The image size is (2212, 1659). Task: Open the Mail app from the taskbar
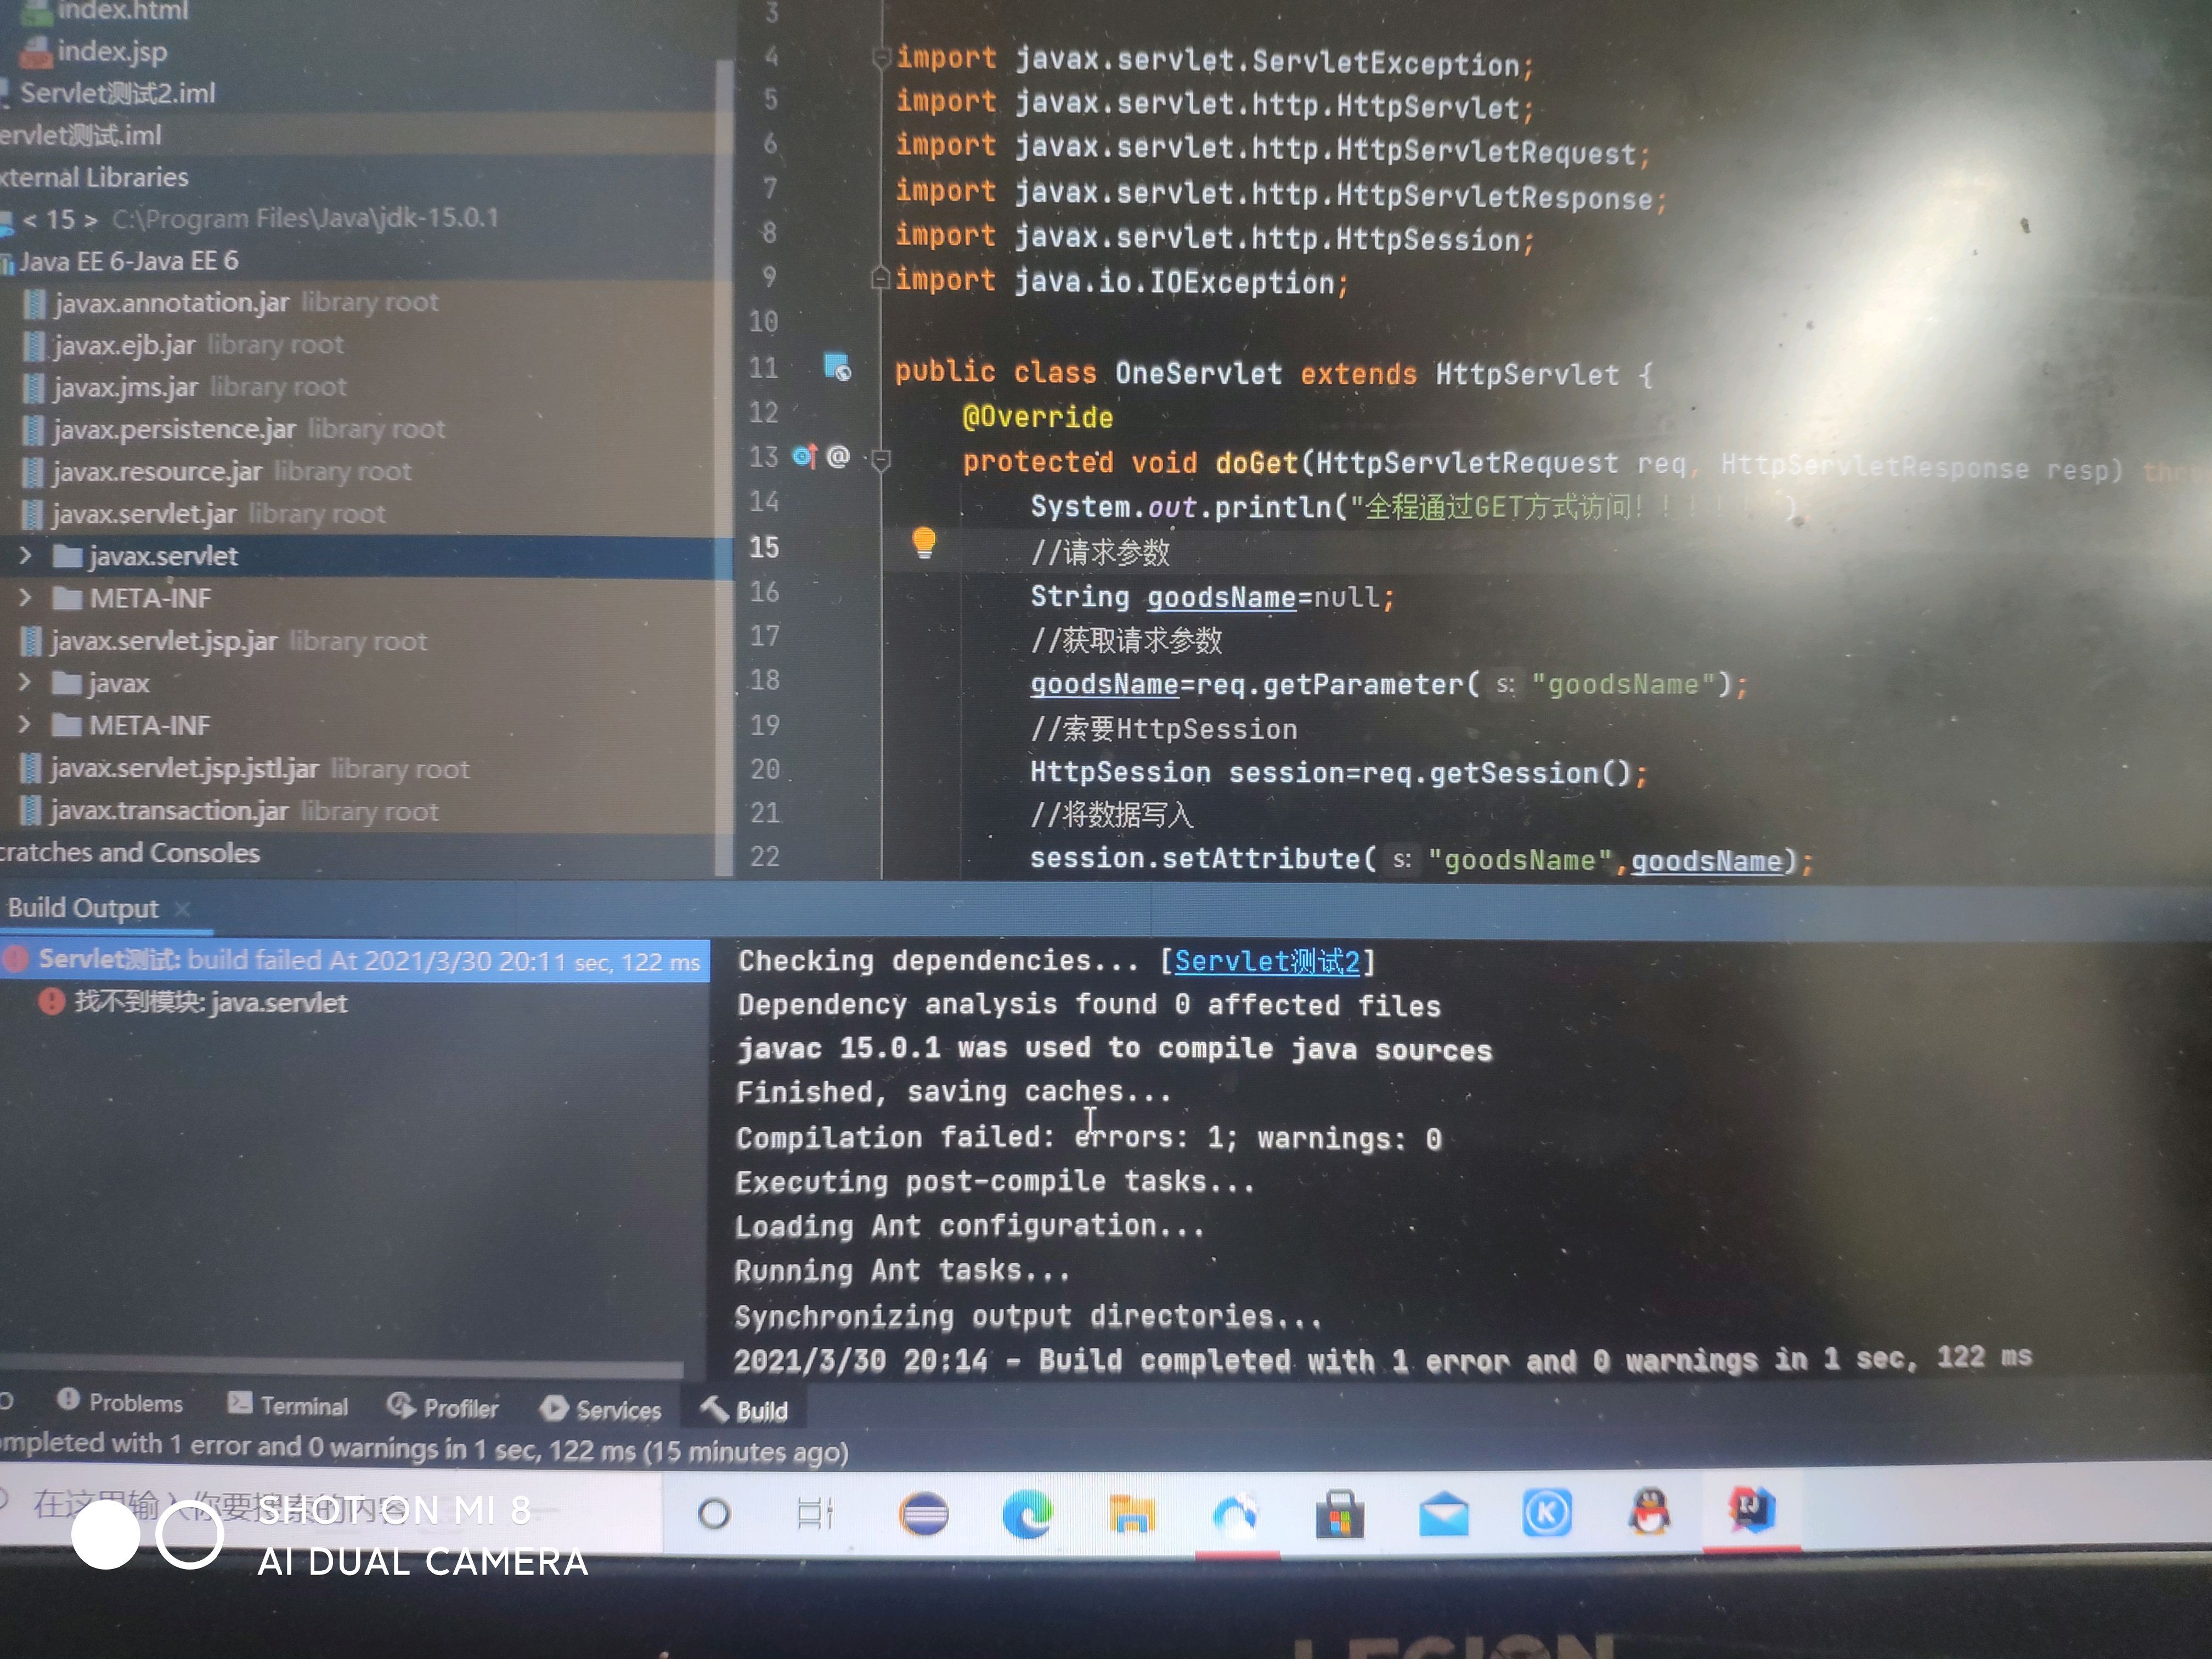pyautogui.click(x=1443, y=1514)
